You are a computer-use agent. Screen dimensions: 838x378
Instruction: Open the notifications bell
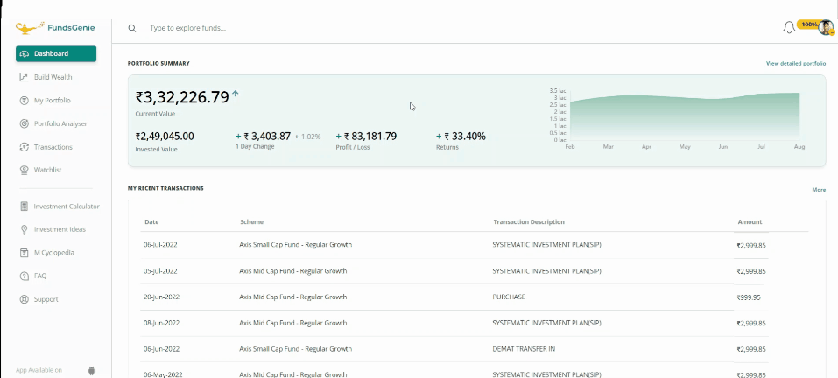coord(789,28)
